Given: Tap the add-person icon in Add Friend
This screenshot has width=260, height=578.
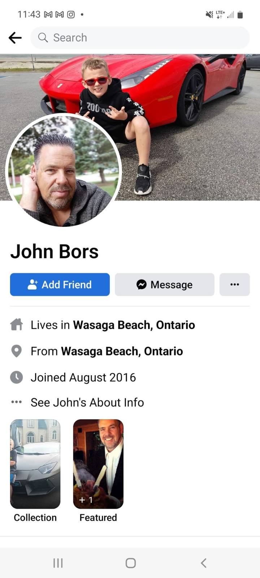Looking at the screenshot, I should click(x=32, y=285).
